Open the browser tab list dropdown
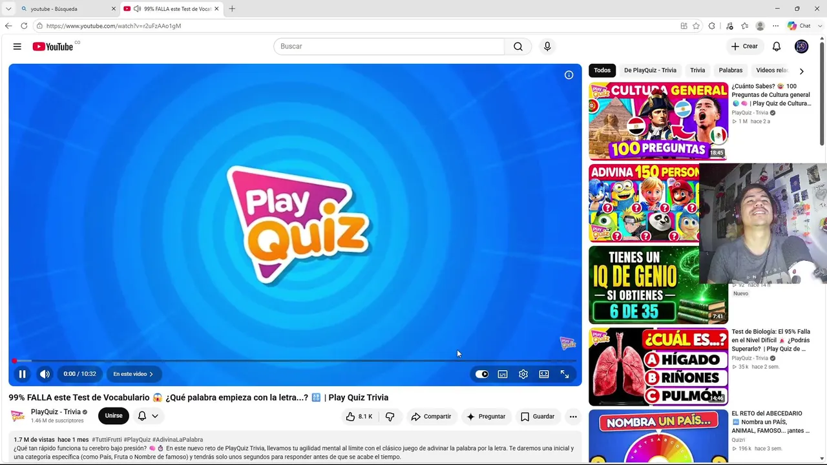 tap(8, 9)
